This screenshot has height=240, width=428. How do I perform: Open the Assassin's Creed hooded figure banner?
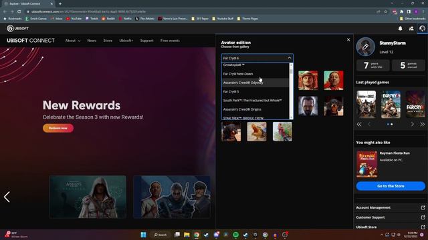pos(88,197)
